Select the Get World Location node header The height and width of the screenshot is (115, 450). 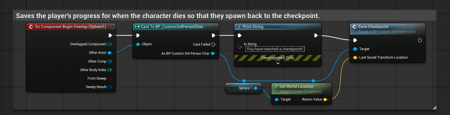(x=296, y=86)
